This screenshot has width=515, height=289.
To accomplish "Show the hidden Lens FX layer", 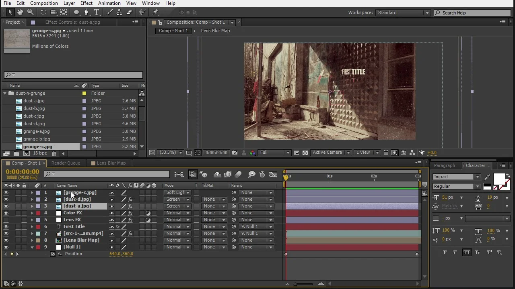I will point(6,220).
